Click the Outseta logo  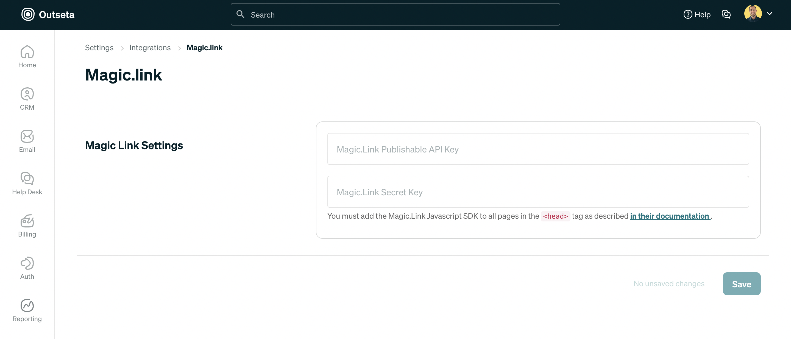point(48,15)
